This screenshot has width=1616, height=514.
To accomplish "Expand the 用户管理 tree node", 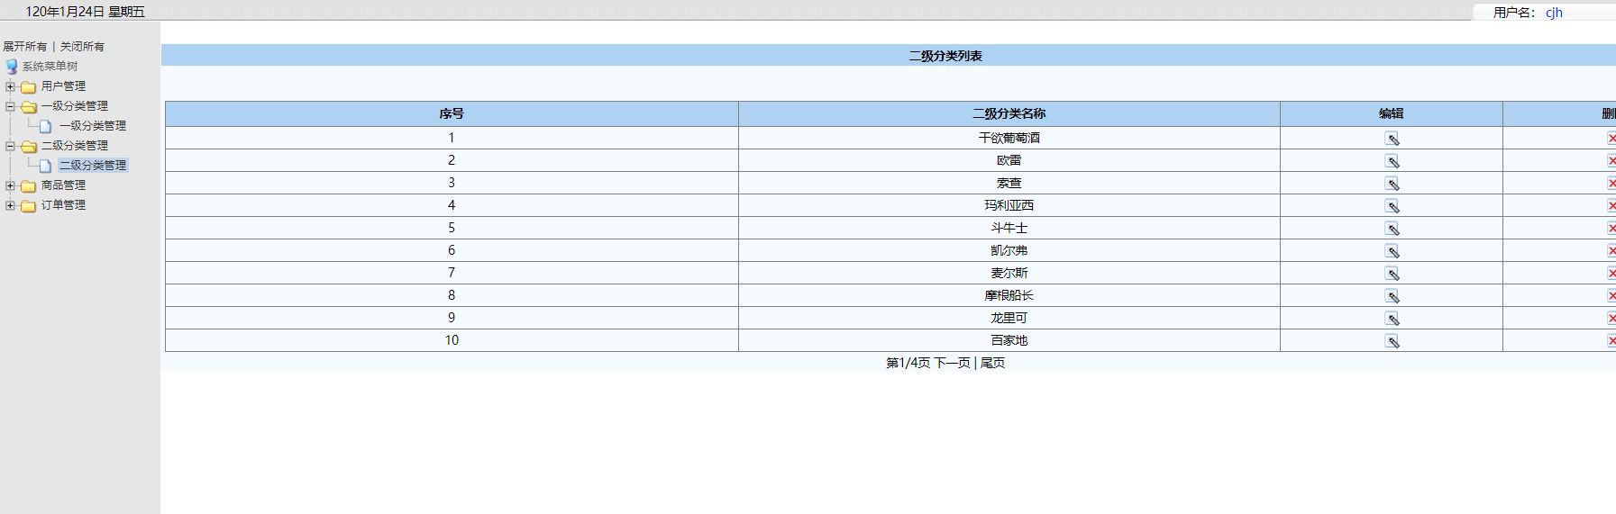I will 10,86.
